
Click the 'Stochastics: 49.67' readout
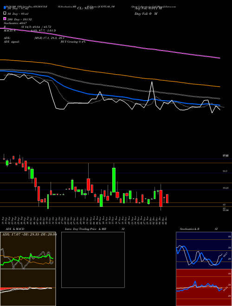pyautogui.click(x=15, y=23)
